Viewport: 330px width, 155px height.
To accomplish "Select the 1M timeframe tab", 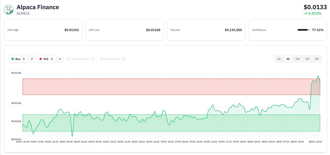I will (307, 59).
